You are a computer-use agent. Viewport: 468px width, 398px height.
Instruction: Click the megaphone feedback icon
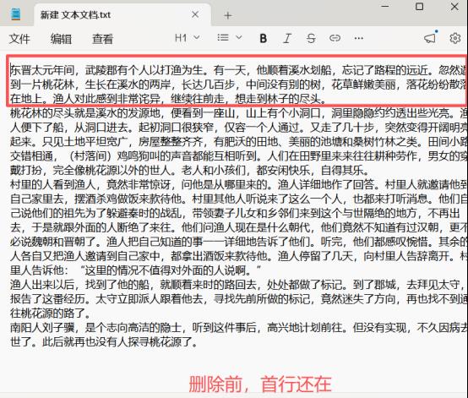pos(431,38)
